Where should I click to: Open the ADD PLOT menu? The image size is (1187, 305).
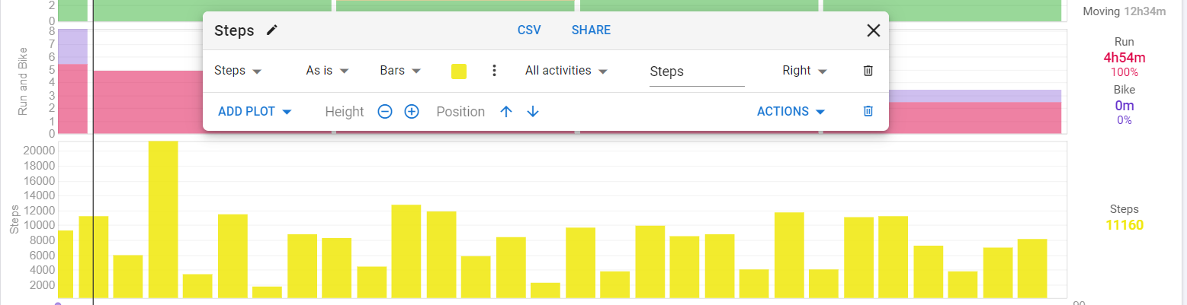click(x=255, y=112)
